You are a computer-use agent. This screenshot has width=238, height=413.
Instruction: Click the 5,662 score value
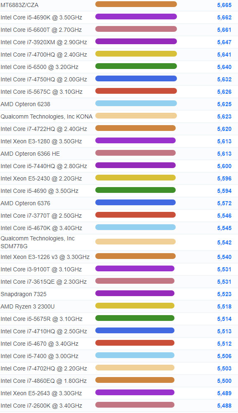[224, 17]
